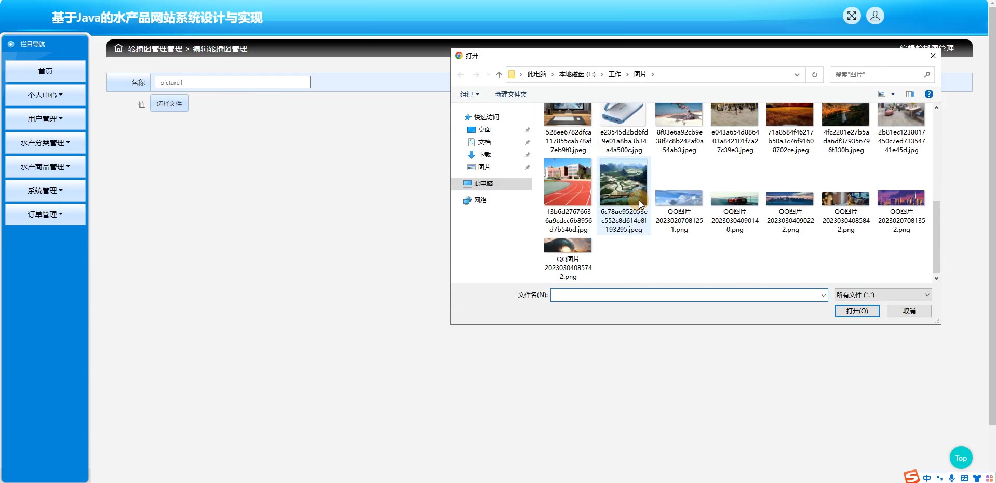The width and height of the screenshot is (996, 483).
Task: Expand the 订单管理 sidebar menu
Action: 45,214
